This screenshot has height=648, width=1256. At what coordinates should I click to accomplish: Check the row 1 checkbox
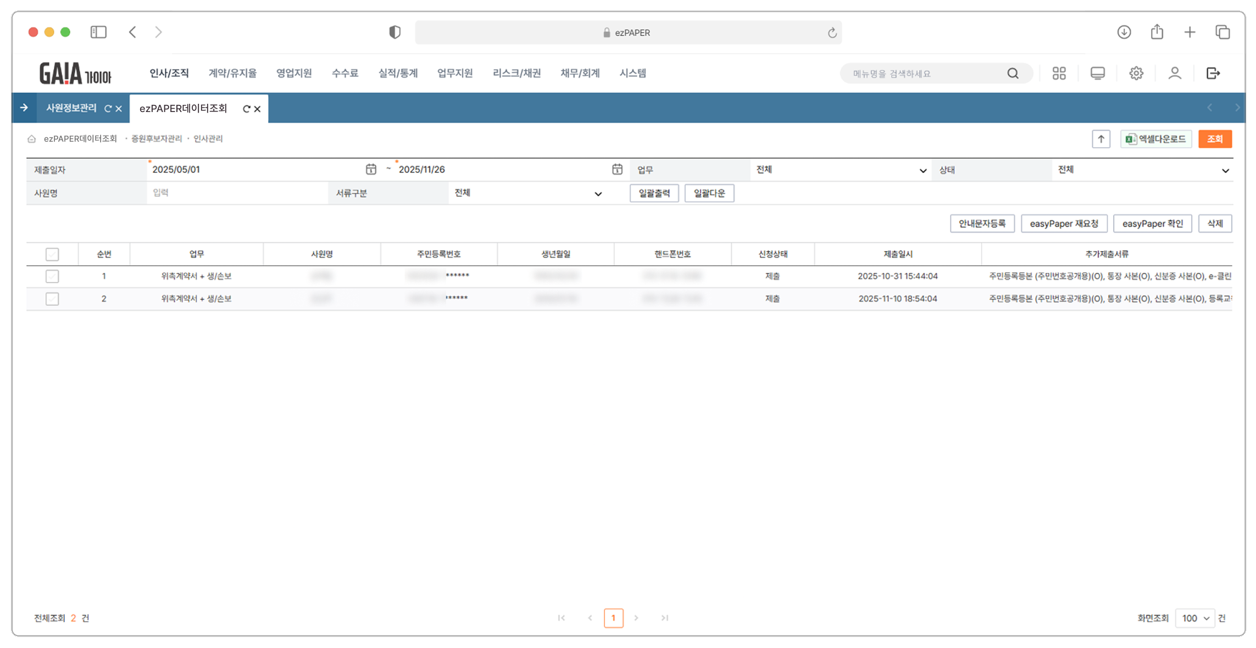coord(52,276)
